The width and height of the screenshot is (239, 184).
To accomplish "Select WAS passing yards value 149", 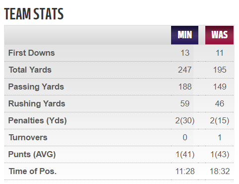I will click(220, 87).
